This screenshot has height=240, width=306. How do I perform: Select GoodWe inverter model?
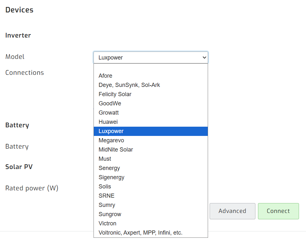(110, 103)
